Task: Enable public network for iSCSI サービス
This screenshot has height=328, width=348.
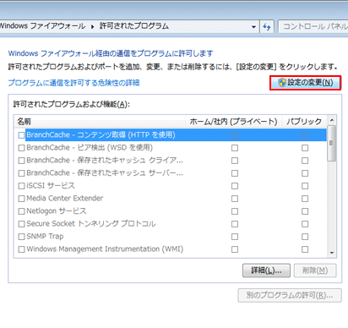Action: point(305,186)
